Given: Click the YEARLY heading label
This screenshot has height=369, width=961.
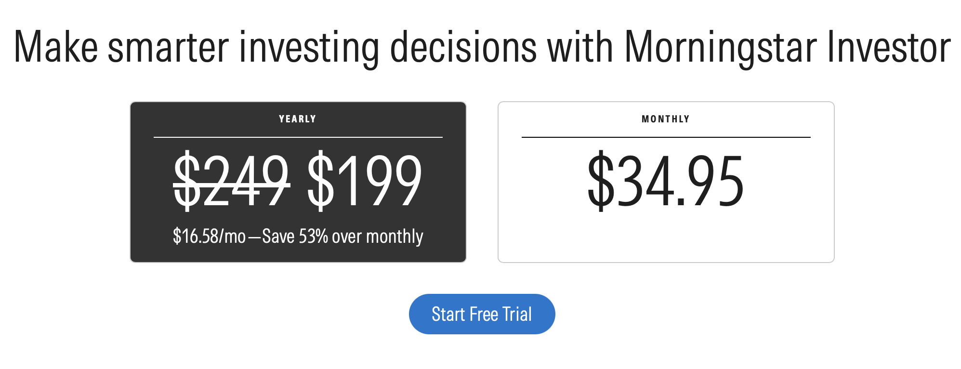Looking at the screenshot, I should tap(297, 119).
